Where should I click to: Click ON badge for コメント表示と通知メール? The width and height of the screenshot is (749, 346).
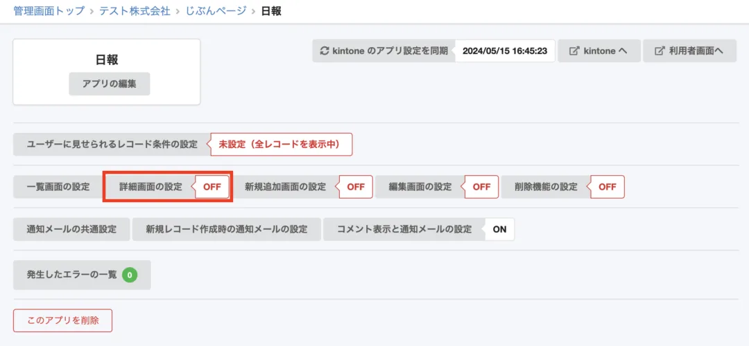pos(499,229)
